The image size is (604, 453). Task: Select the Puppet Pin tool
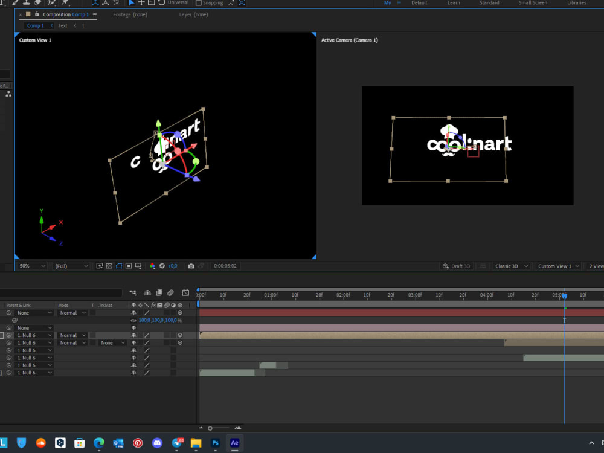tap(64, 3)
